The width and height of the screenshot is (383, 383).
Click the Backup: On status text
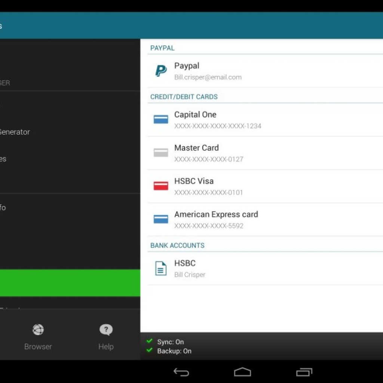[x=174, y=351]
